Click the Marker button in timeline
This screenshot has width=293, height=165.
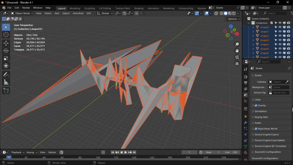click(x=52, y=152)
